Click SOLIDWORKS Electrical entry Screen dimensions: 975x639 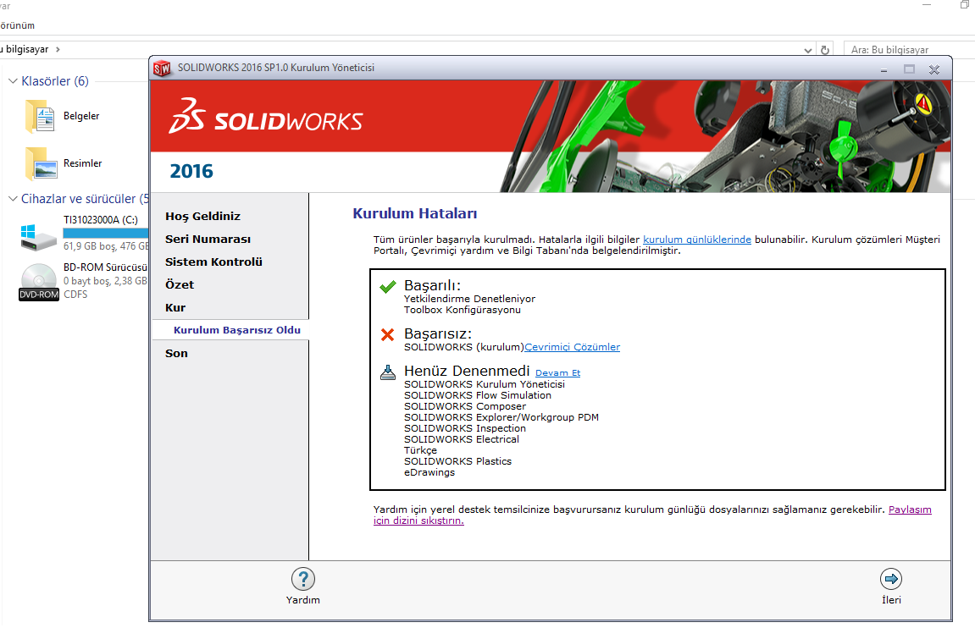pyautogui.click(x=462, y=439)
